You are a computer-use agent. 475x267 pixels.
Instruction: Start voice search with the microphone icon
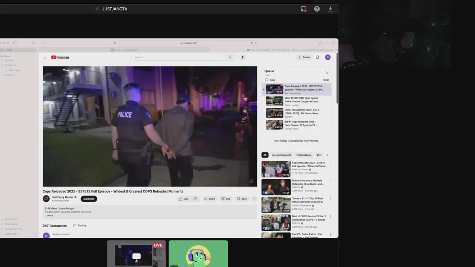pyautogui.click(x=243, y=57)
